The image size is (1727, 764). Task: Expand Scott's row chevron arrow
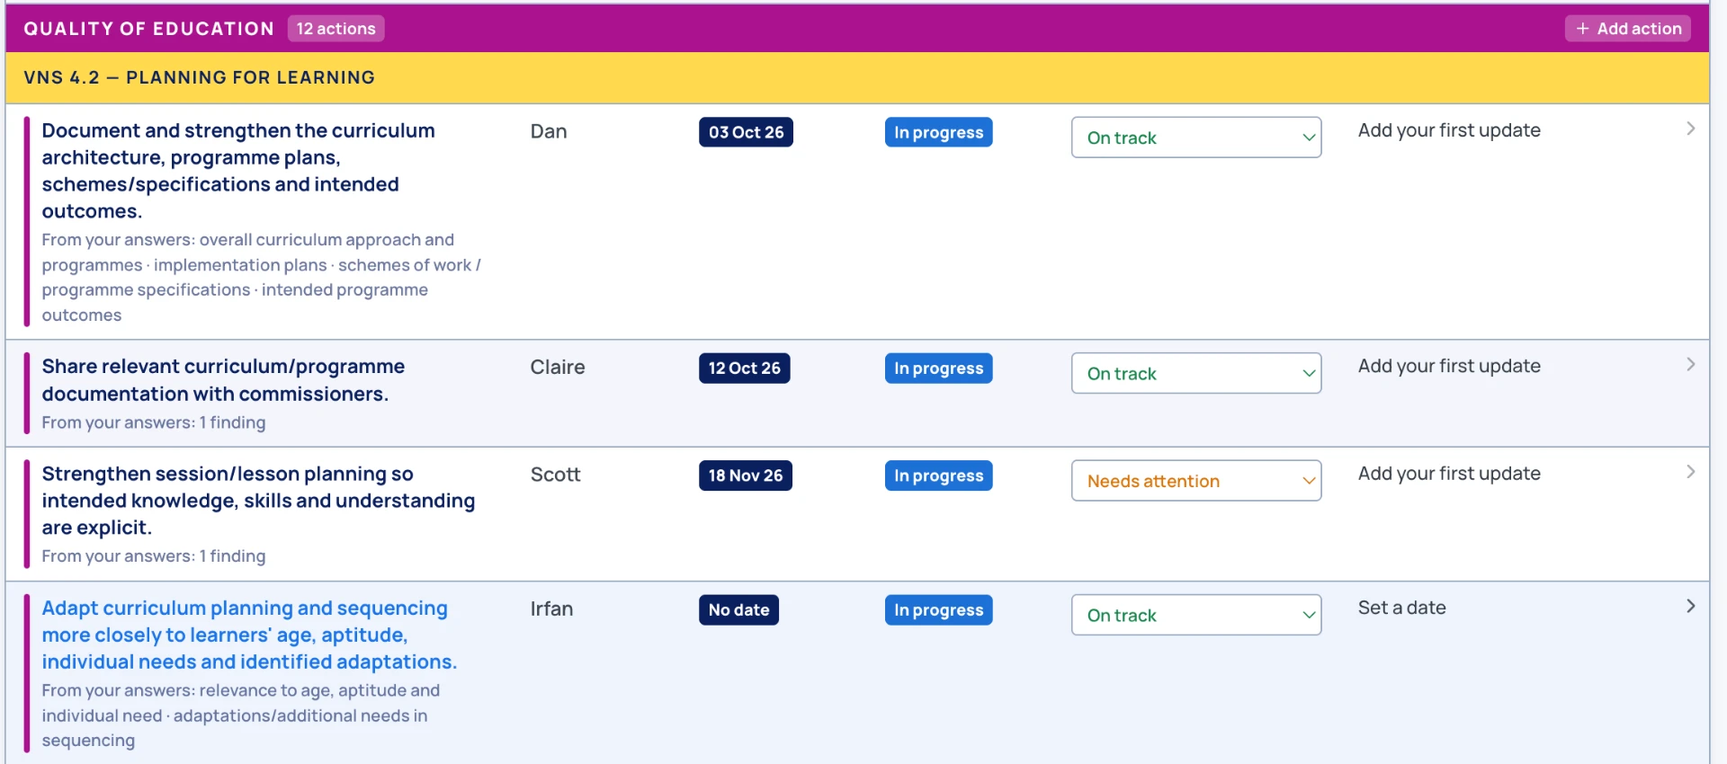click(1690, 472)
